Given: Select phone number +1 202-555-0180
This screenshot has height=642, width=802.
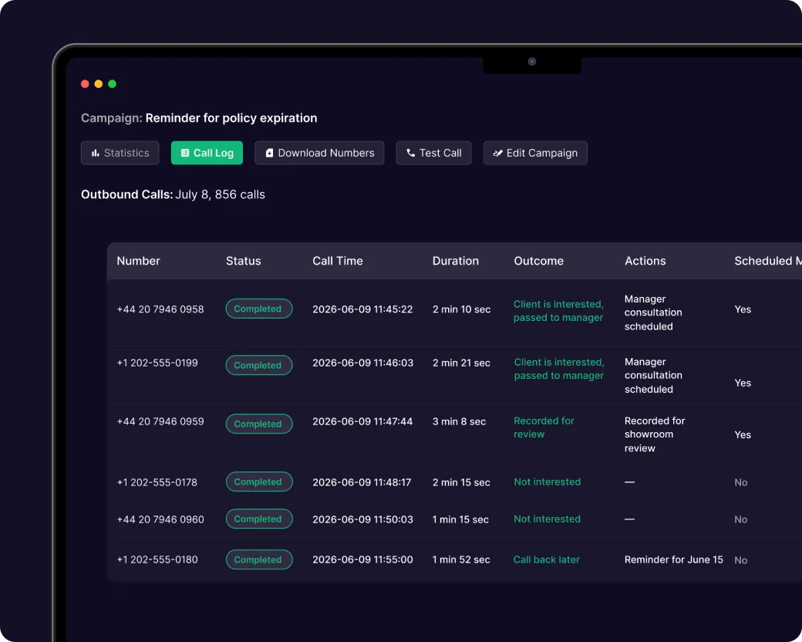Looking at the screenshot, I should point(157,559).
